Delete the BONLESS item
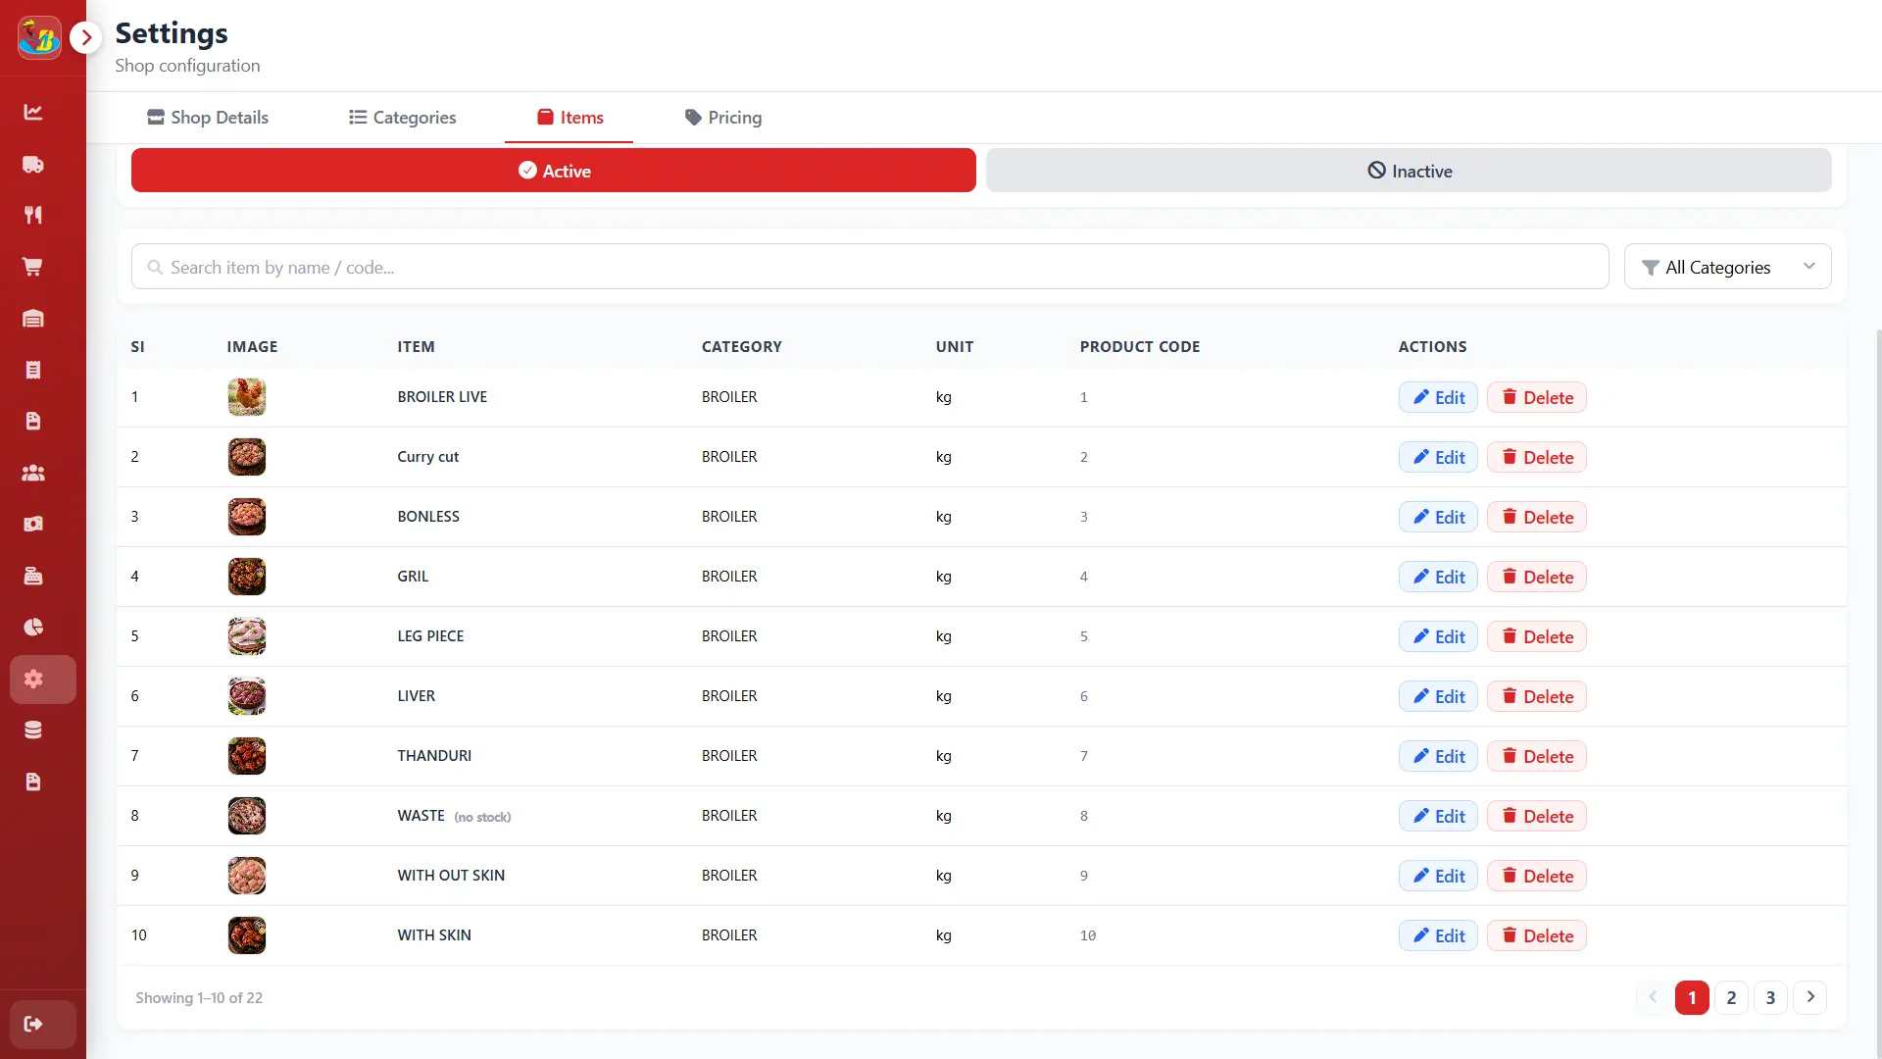Viewport: 1882px width, 1059px height. point(1537,517)
